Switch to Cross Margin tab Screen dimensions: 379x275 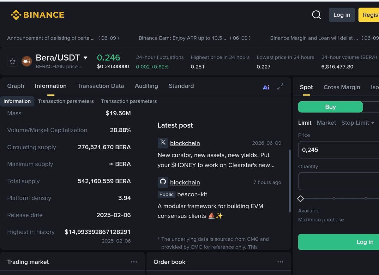pos(342,87)
